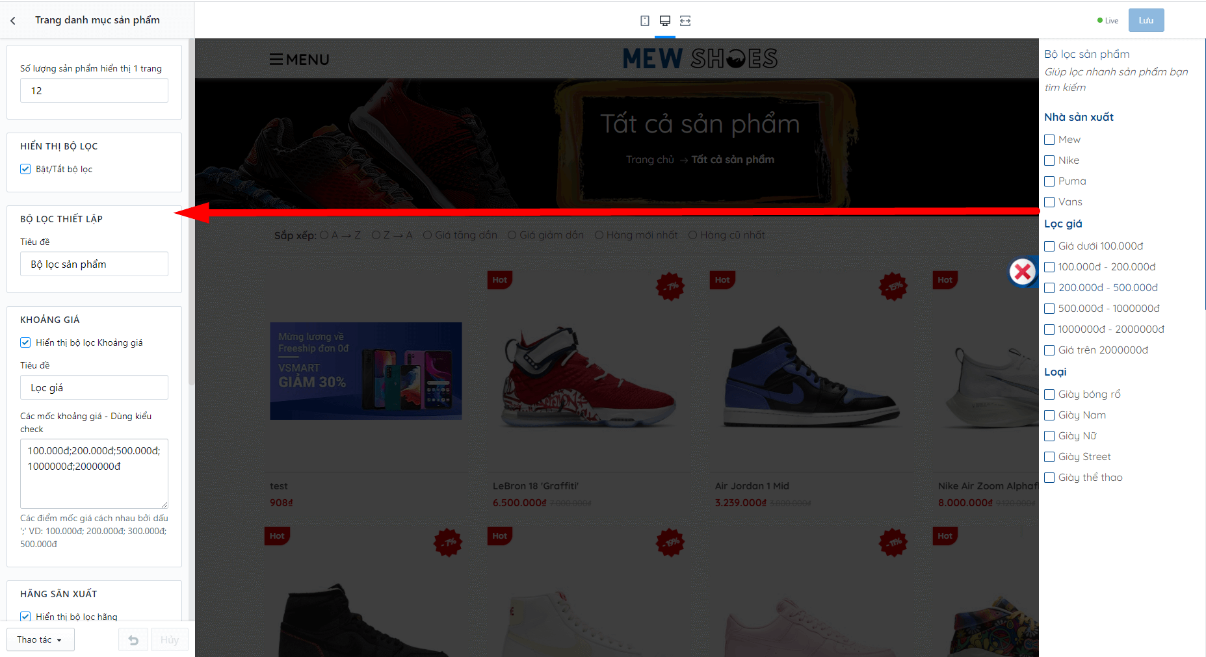Toggle Hiển thị bộ lọc hãng checkbox
The height and width of the screenshot is (657, 1206).
coord(25,616)
